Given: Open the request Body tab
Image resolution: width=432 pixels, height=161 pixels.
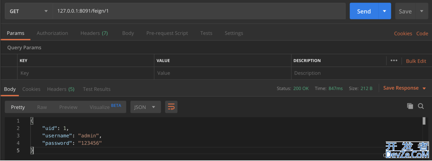Looking at the screenshot, I should pyautogui.click(x=128, y=33).
